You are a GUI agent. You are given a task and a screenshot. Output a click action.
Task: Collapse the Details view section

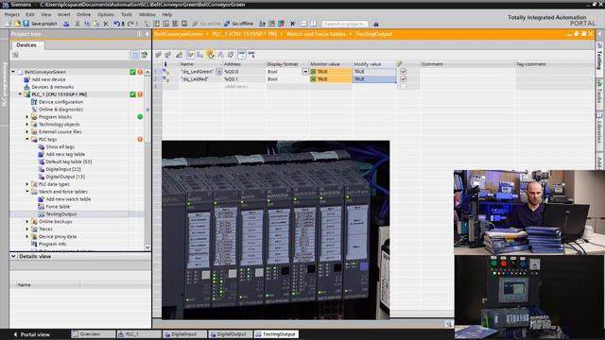13,256
